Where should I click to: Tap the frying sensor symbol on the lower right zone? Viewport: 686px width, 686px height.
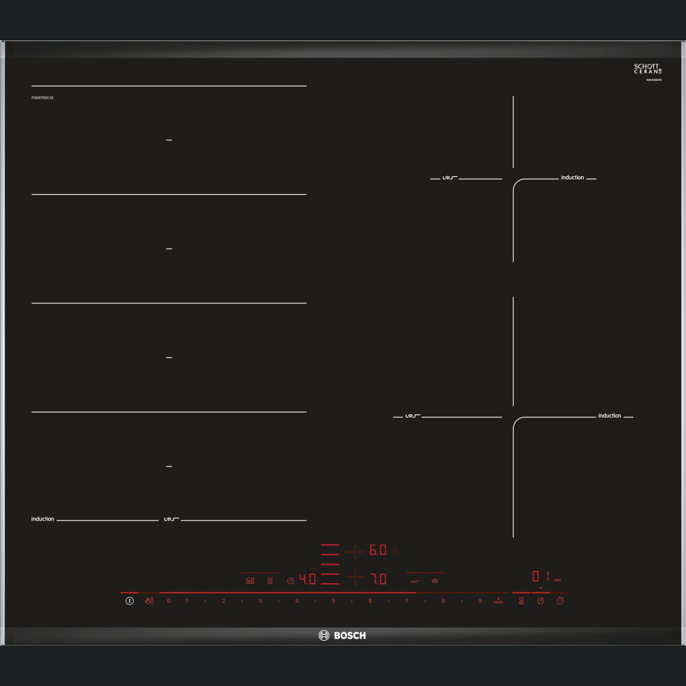[x=412, y=416]
